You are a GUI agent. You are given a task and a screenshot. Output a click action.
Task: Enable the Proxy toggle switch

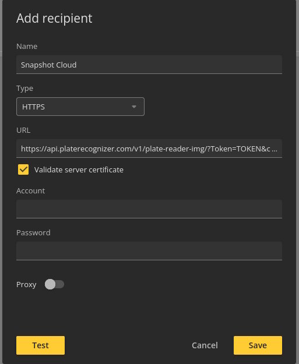(54, 284)
